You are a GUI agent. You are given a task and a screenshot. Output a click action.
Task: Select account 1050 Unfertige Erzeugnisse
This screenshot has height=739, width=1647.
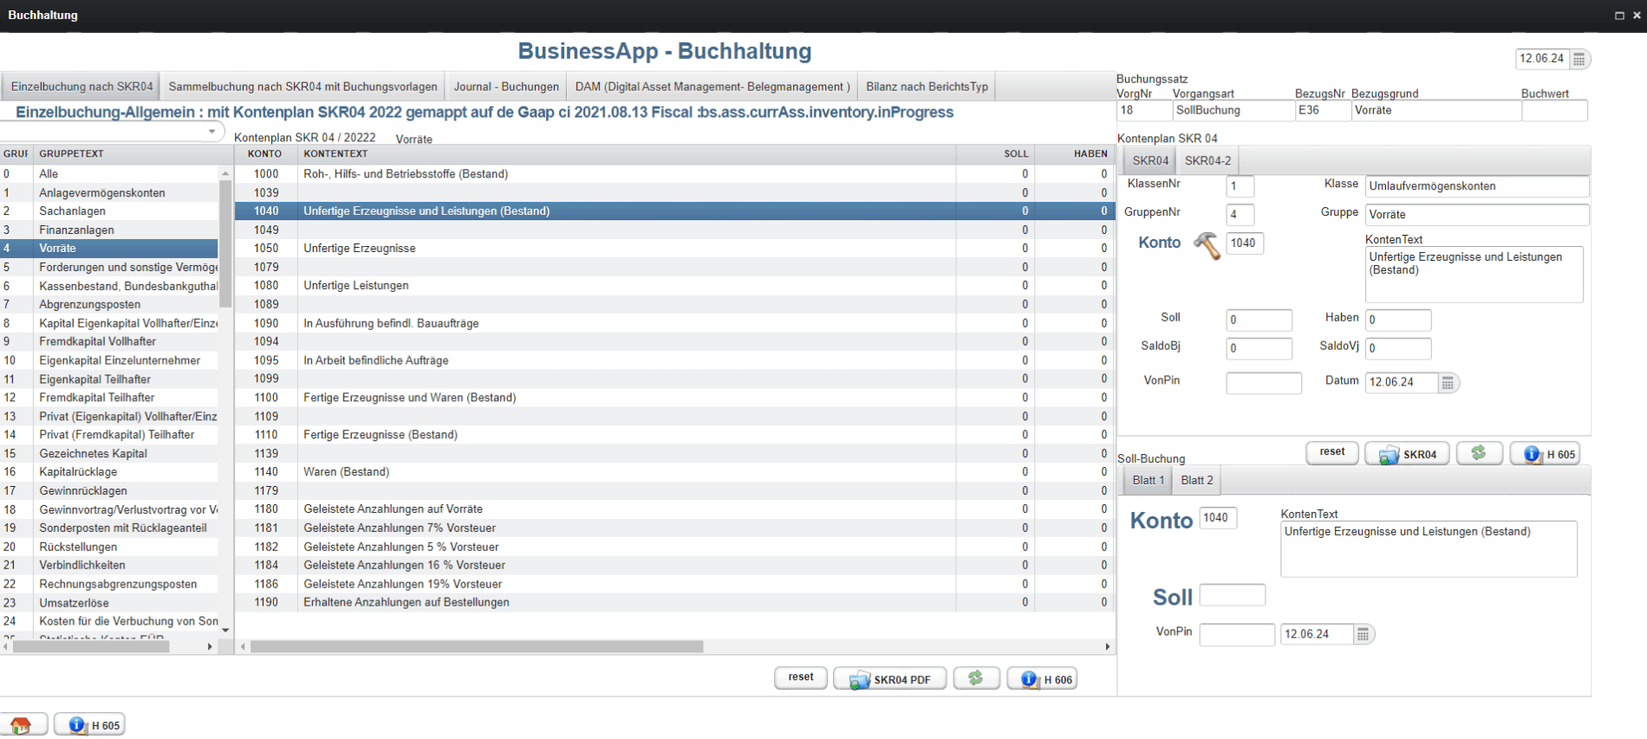(674, 249)
